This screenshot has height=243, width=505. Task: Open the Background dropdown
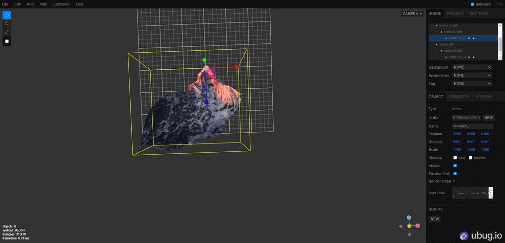point(472,67)
